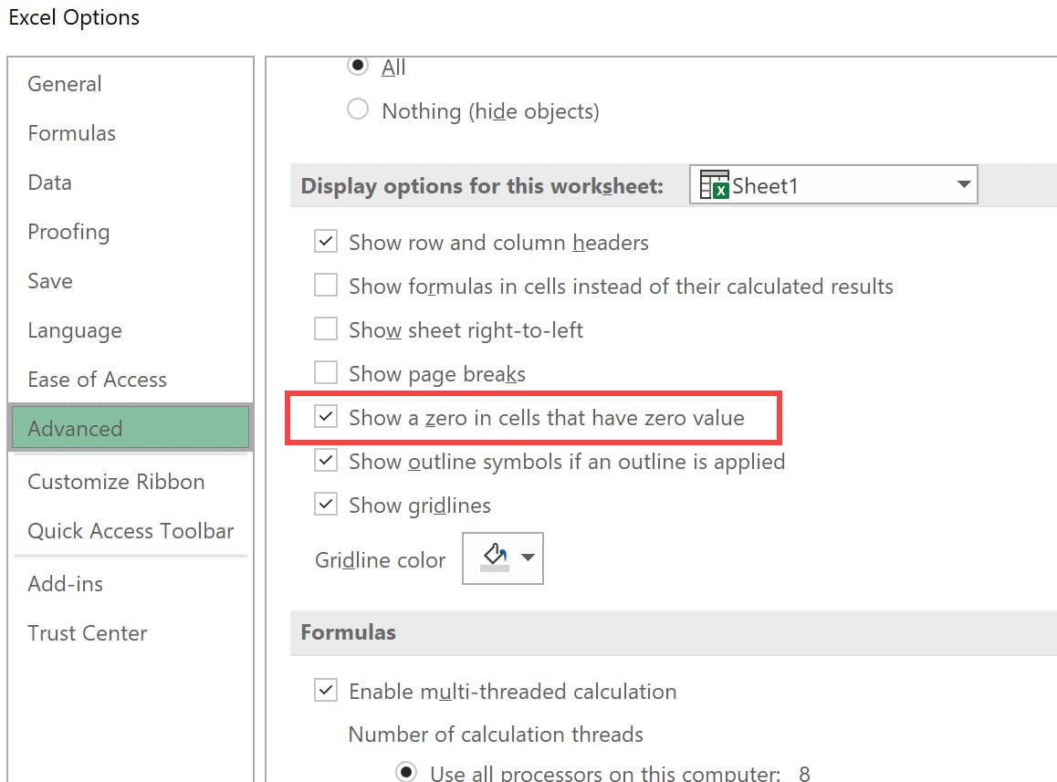This screenshot has height=782, width=1057.
Task: Expand the Gridline color dropdown arrow
Action: 528,558
